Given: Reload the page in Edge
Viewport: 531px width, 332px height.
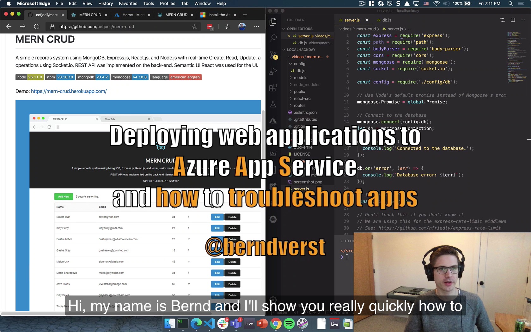Looking at the screenshot, I should point(37,27).
